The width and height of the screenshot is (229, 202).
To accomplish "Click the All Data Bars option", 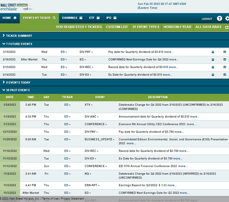I will click(208, 27).
